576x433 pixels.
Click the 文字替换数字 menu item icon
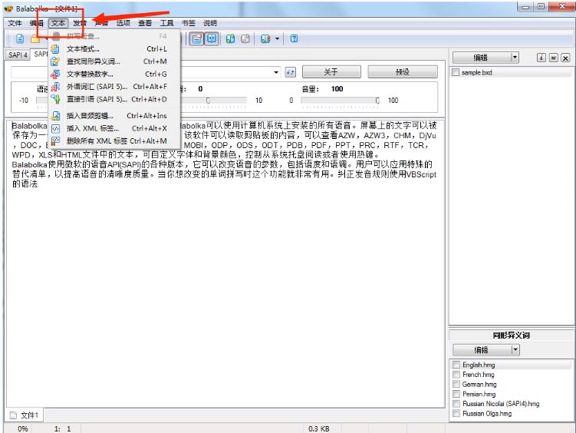pyautogui.click(x=55, y=74)
